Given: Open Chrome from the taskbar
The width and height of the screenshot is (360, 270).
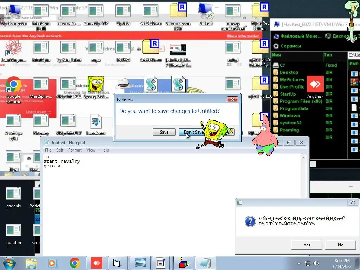Looking at the screenshot, I should coord(75,263).
